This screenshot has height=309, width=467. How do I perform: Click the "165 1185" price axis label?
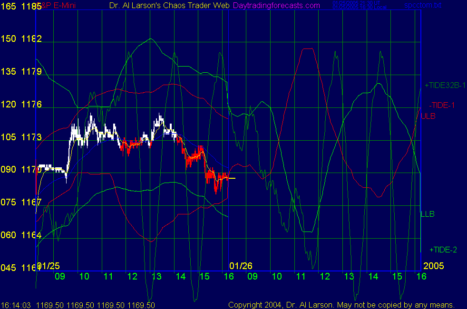(21, 6)
